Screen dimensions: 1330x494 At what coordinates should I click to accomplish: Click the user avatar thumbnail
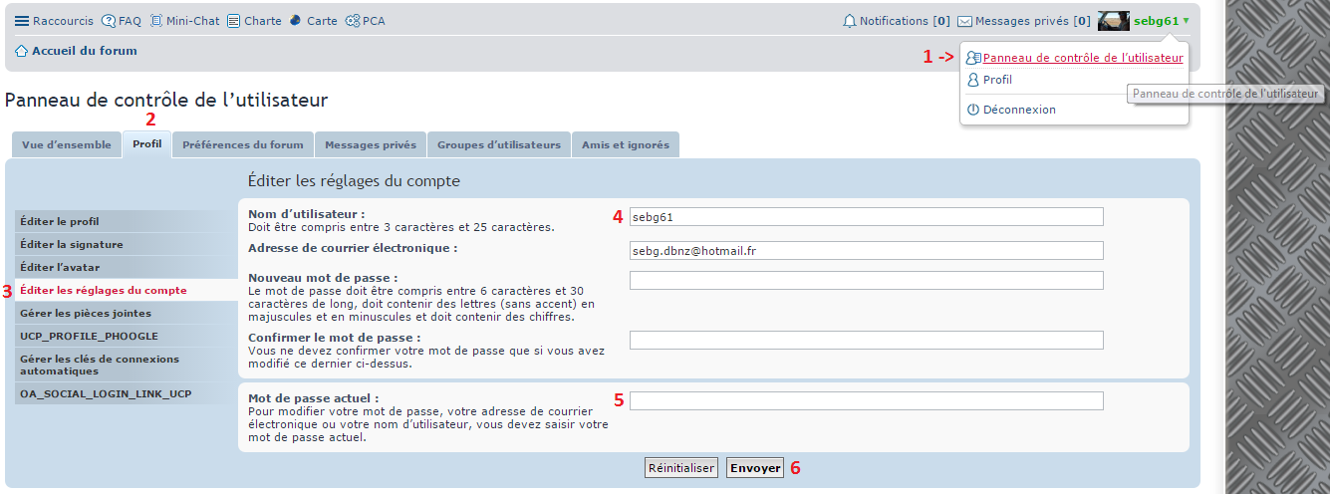(x=1113, y=21)
